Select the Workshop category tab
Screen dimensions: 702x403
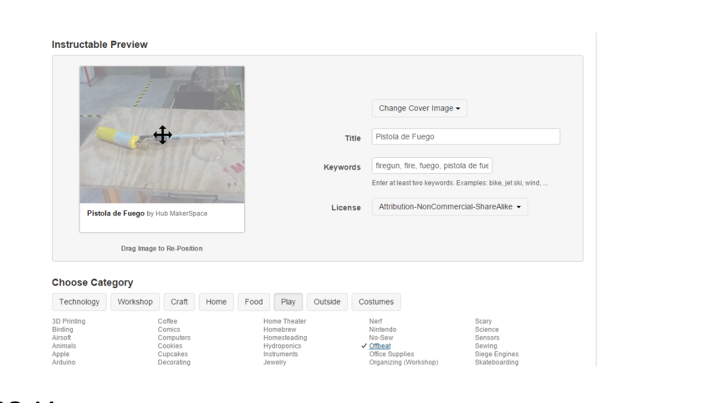(135, 302)
